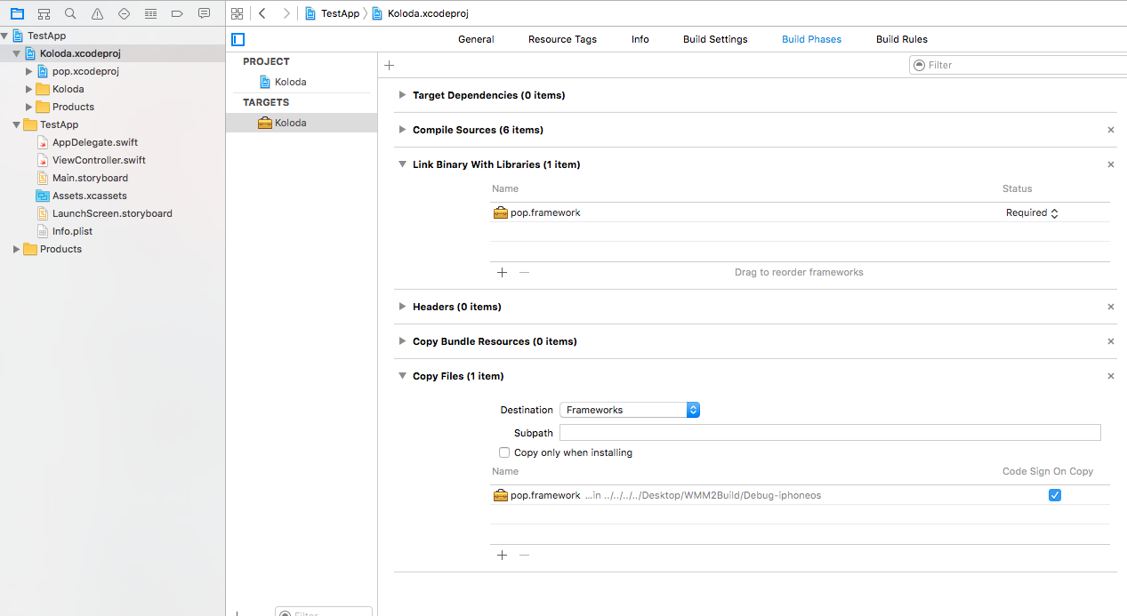1127x616 pixels.
Task: Change pop.framework Required status stepper
Action: point(1055,213)
